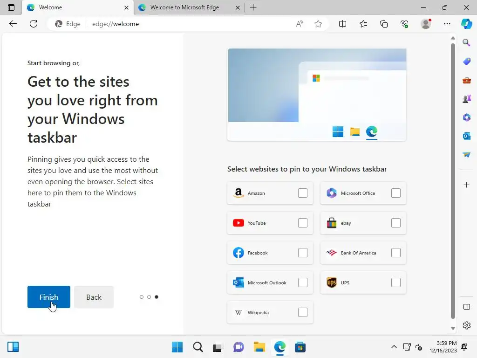Check the UPS checkbox
477x358 pixels.
coord(396,282)
